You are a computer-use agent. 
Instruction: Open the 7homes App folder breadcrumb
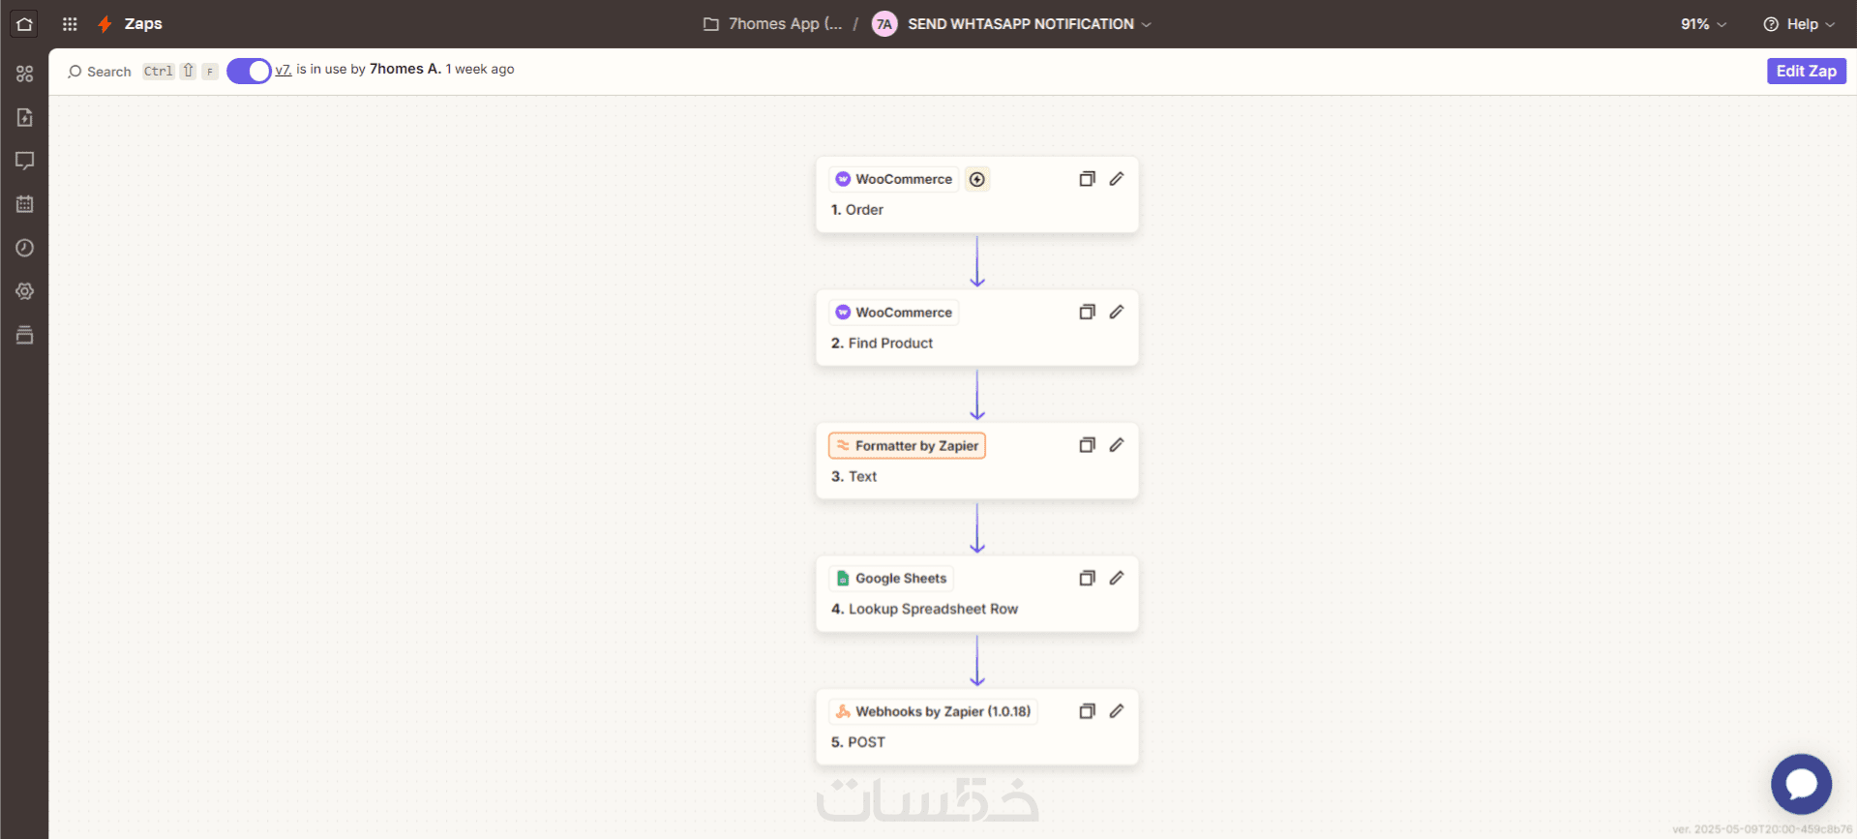774,24
